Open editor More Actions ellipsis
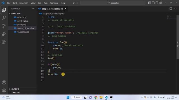 (175, 9)
